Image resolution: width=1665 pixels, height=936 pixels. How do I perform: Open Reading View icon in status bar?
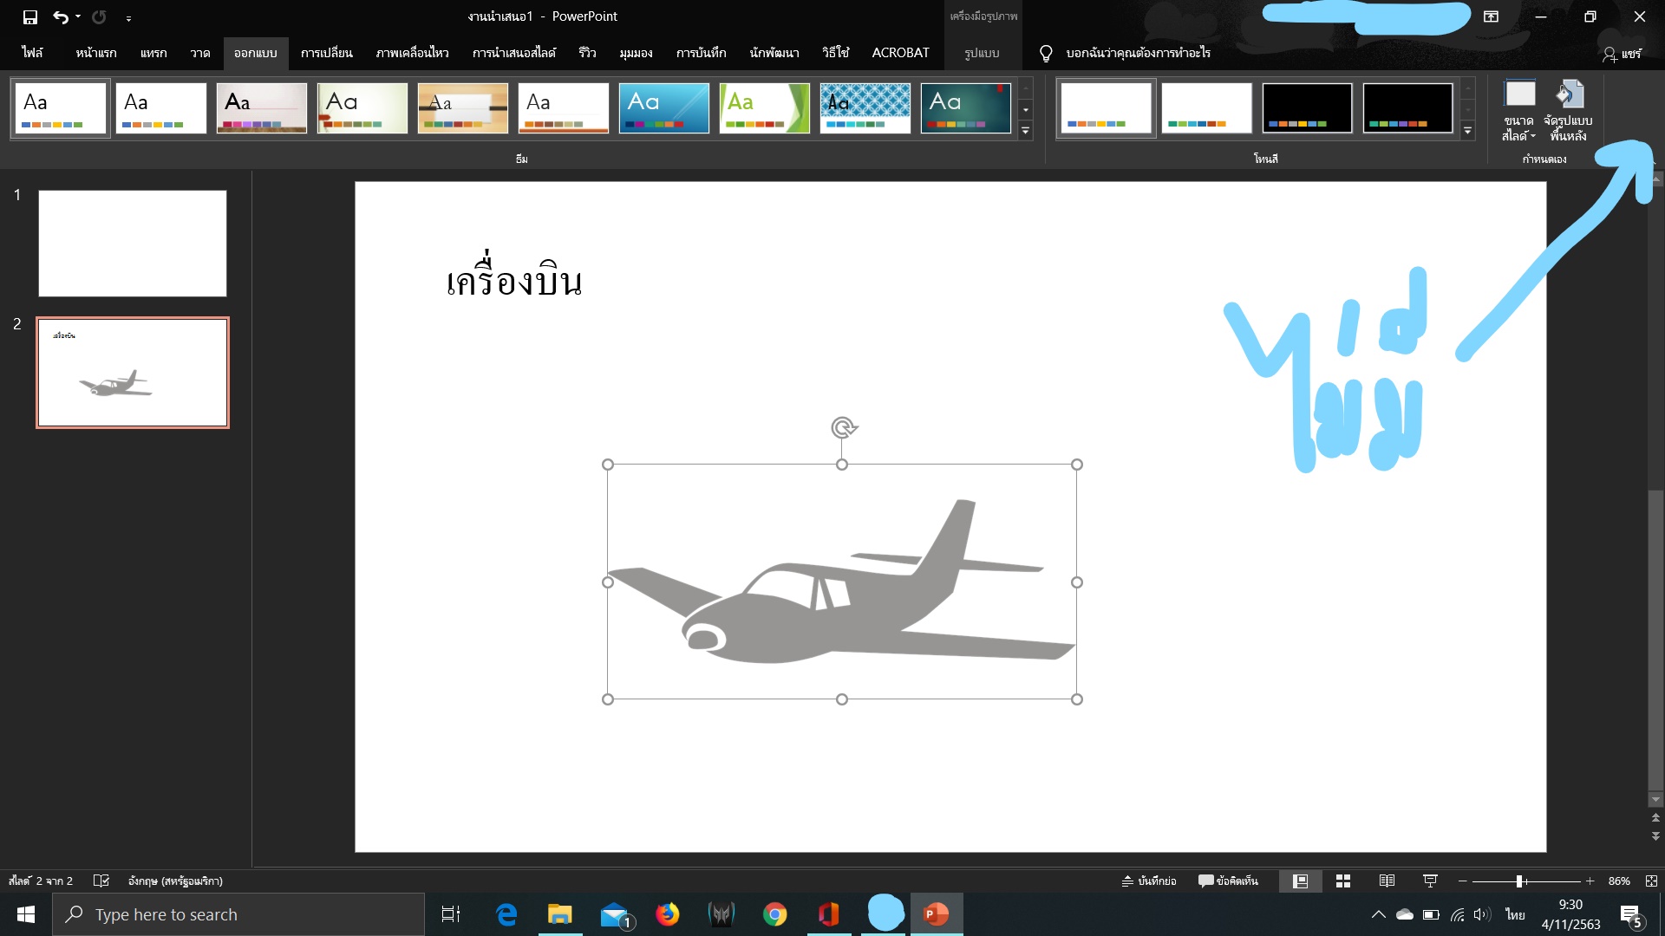pos(1387,881)
